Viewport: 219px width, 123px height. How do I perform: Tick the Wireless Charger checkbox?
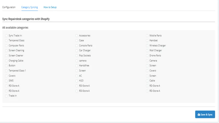pyautogui.click(x=147, y=46)
